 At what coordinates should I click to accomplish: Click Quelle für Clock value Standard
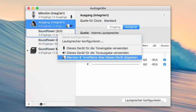pos(110,21)
